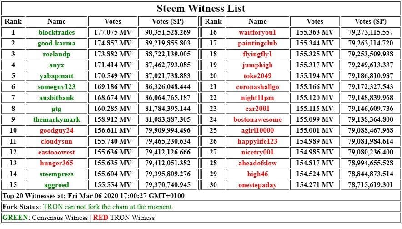Open the blocktrades witness link

56,32
